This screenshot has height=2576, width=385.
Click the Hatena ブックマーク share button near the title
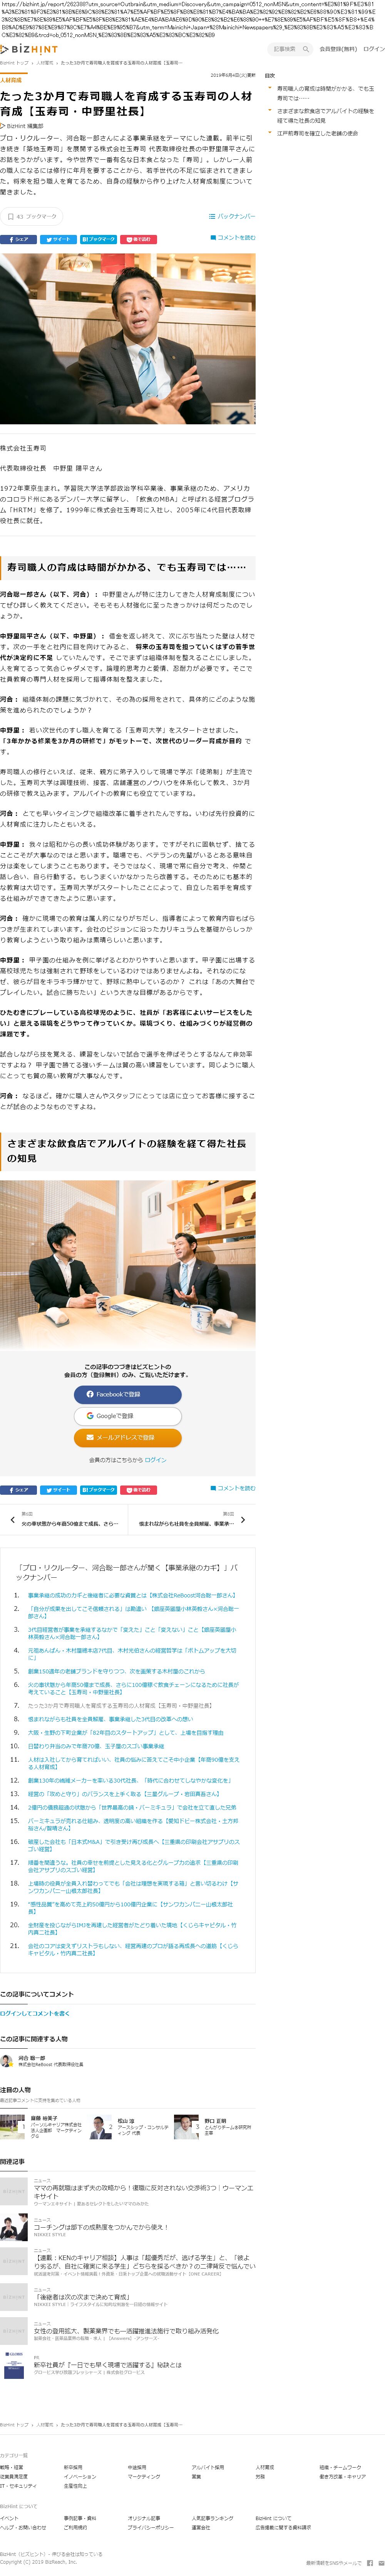(99, 239)
